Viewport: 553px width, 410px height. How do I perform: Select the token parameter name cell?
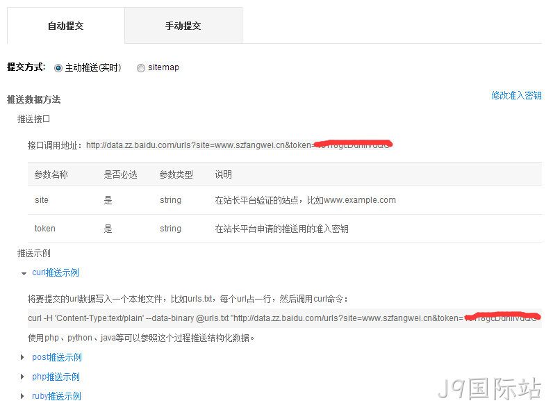(44, 229)
